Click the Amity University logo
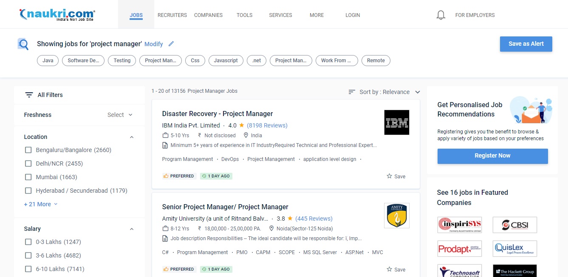 coord(397,216)
